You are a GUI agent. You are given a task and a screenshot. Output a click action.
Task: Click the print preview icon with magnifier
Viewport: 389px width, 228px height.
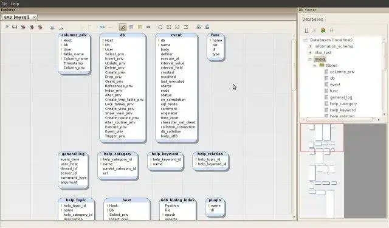tap(61, 27)
